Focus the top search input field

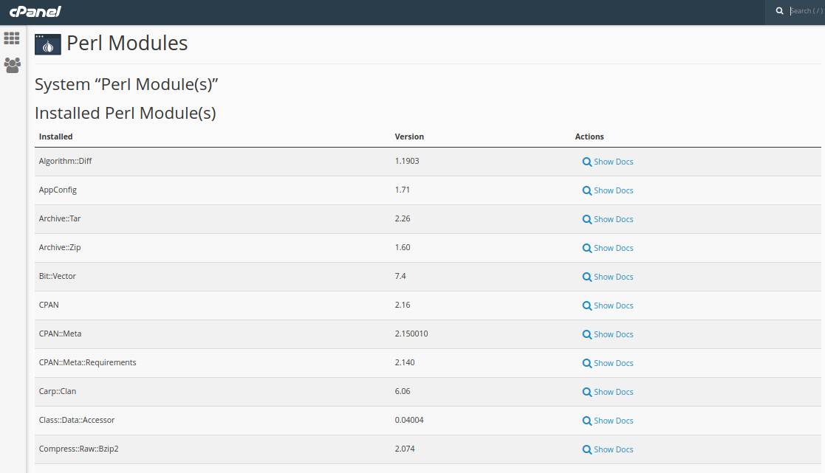tap(804, 11)
